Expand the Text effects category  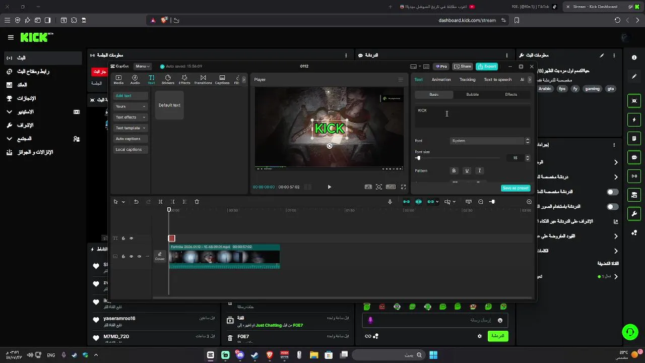[131, 117]
